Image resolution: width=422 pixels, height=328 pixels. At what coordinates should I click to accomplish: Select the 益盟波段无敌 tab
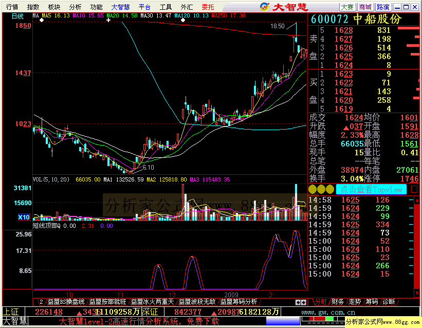[197, 302]
